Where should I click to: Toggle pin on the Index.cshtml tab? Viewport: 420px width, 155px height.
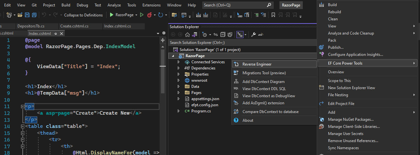tap(56, 34)
